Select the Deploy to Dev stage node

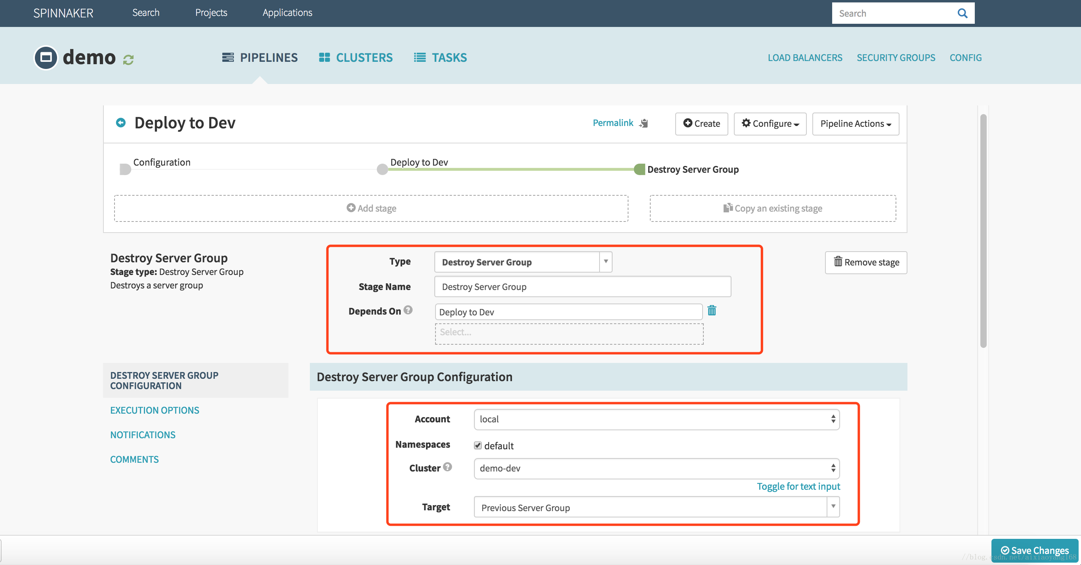click(x=382, y=170)
